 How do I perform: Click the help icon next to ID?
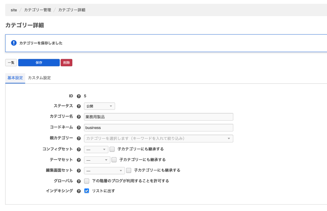click(79, 96)
